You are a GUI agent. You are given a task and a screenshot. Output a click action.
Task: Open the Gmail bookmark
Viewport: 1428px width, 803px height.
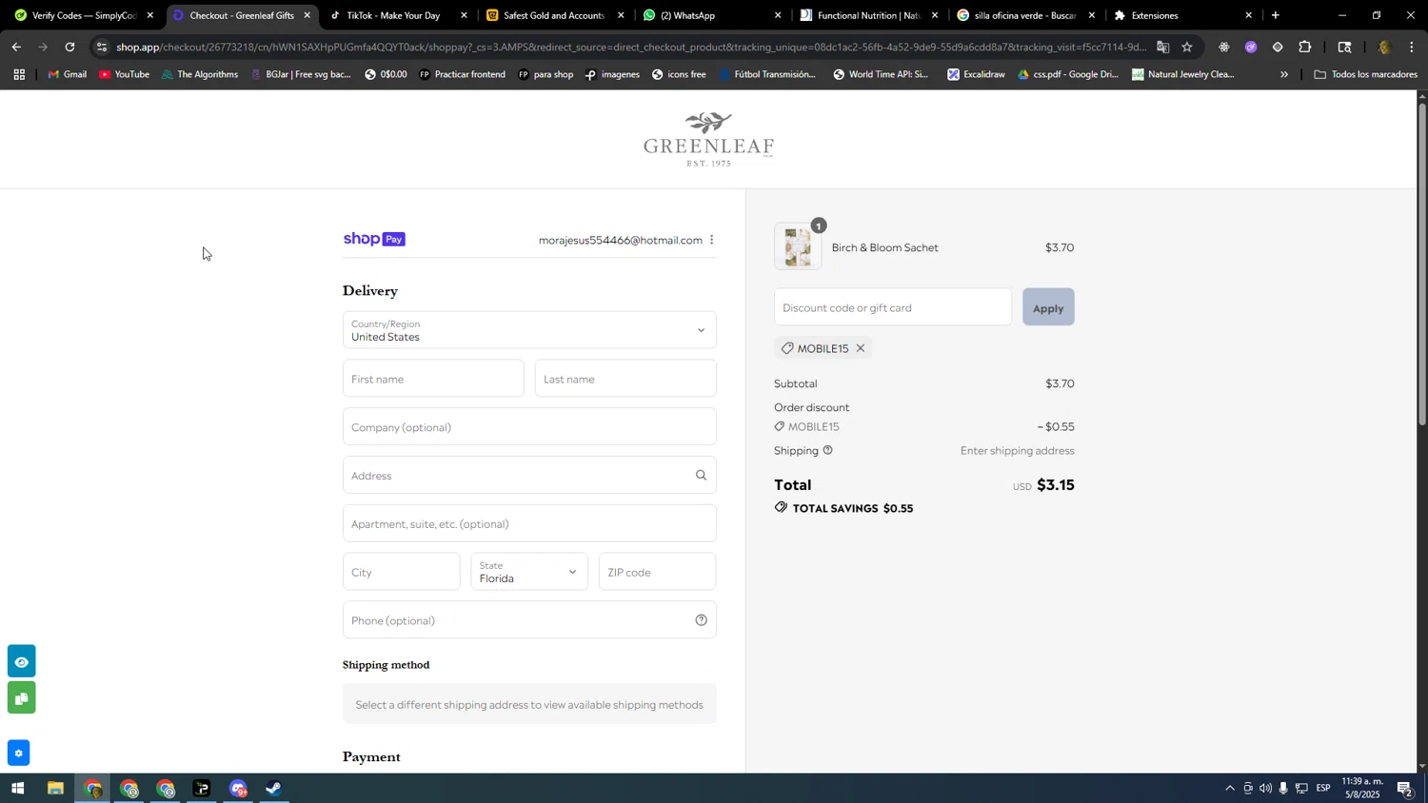coord(67,74)
